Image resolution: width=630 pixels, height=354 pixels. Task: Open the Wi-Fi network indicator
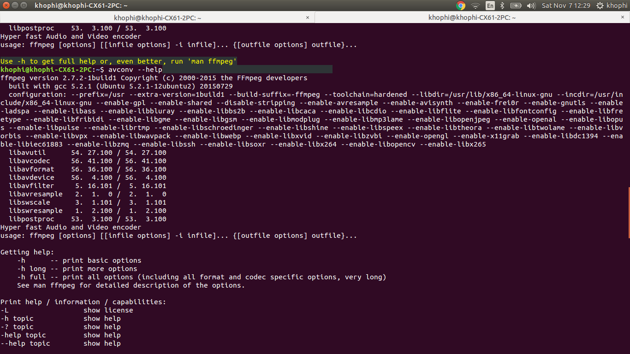475,6
